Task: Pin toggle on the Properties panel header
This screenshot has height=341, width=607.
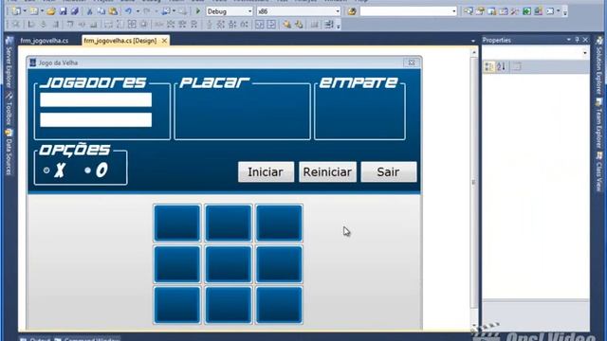Action: point(577,40)
